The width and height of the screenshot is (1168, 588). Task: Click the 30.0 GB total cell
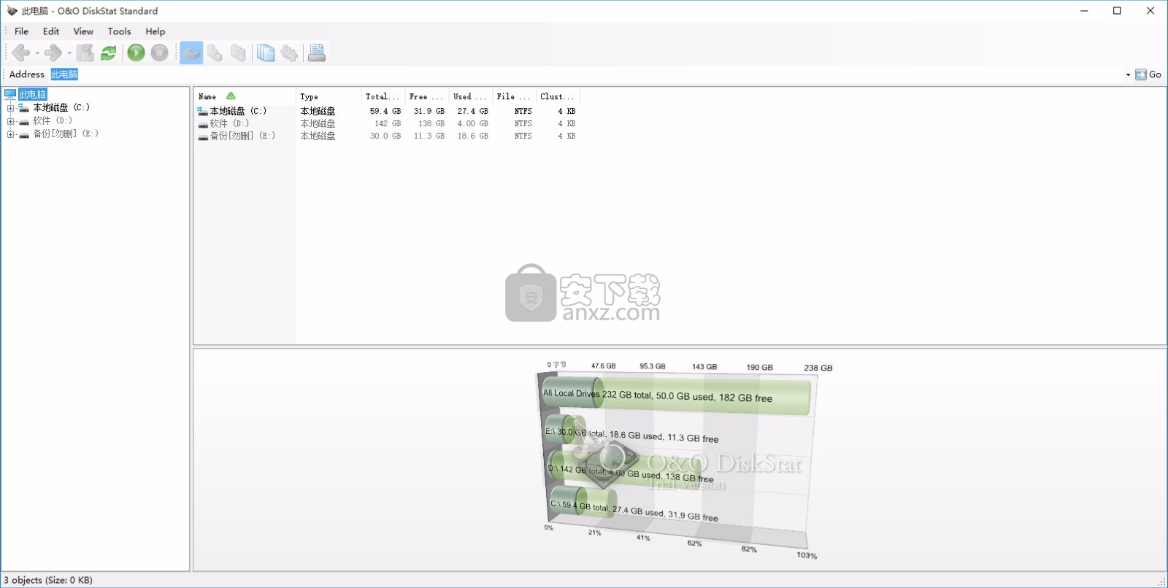coord(385,136)
